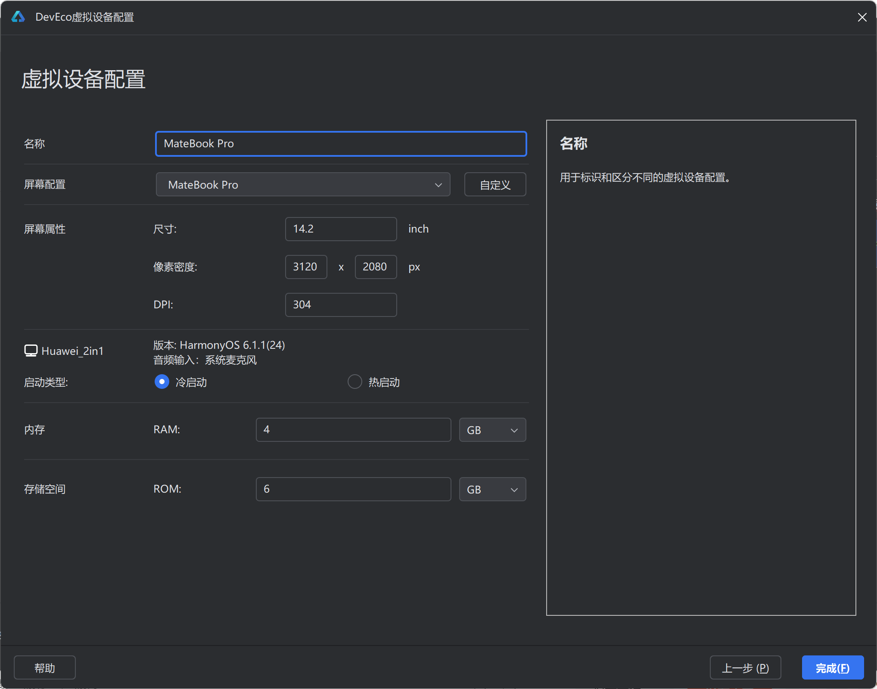Click the 版本: HarmonyOS 6.1.1(24) text
This screenshot has width=877, height=689.
pos(219,345)
